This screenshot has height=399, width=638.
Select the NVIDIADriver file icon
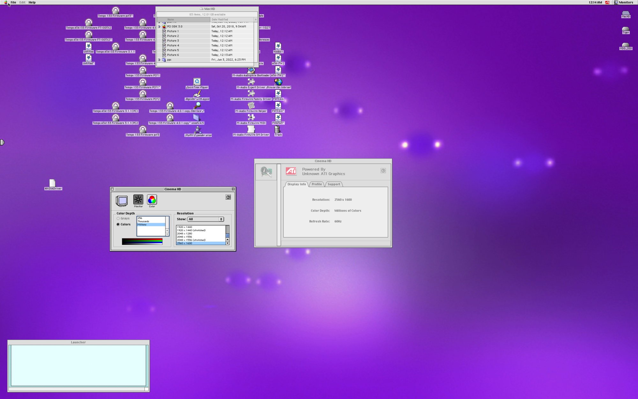pyautogui.click(x=52, y=183)
